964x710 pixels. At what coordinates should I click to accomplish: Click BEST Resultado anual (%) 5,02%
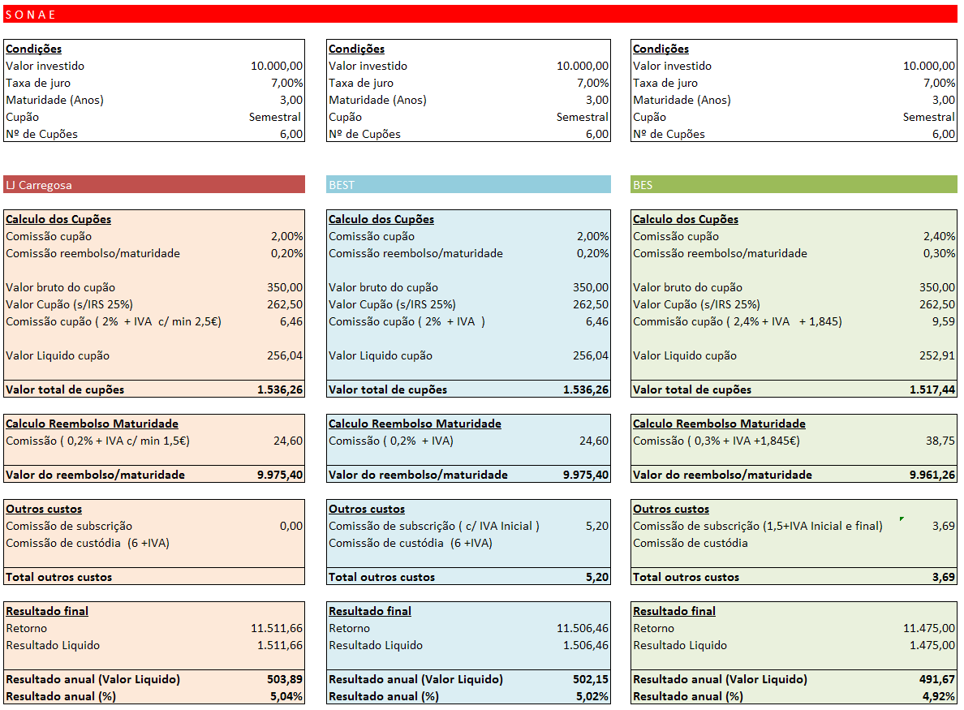tap(592, 696)
